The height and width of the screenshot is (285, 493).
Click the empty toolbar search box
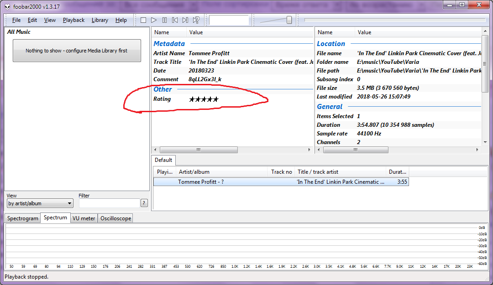pos(229,20)
